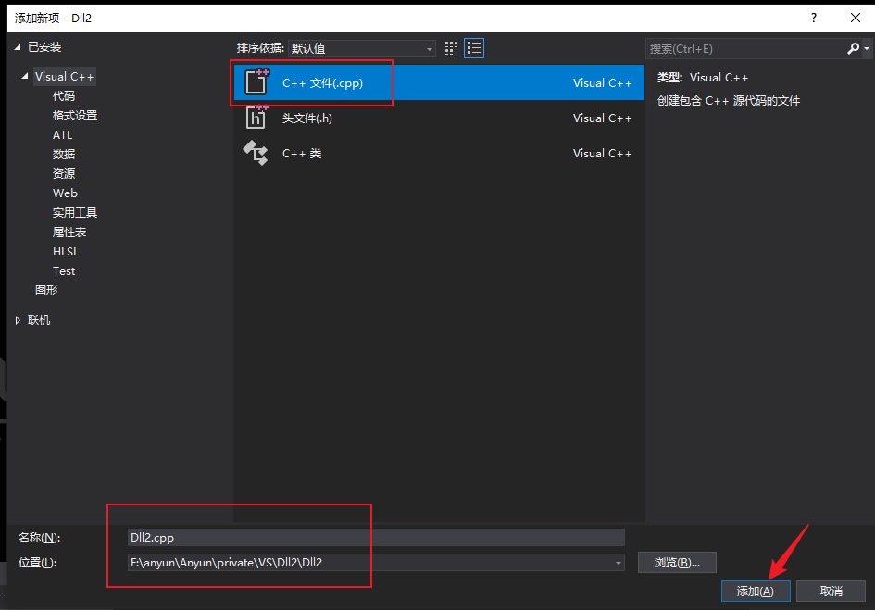Image resolution: width=875 pixels, height=610 pixels.
Task: Click Visual C++ type in 头文件 row
Action: (x=602, y=118)
